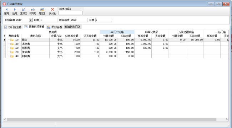The image size is (232, 128).
Task: Click the 报表选择 input box
Action: tap(70, 13)
